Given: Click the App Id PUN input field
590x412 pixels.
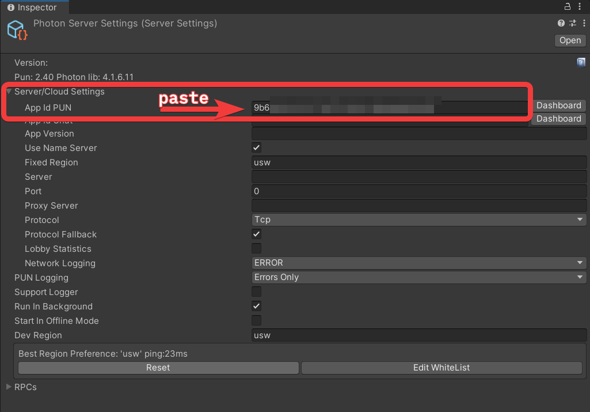Looking at the screenshot, I should [x=390, y=107].
